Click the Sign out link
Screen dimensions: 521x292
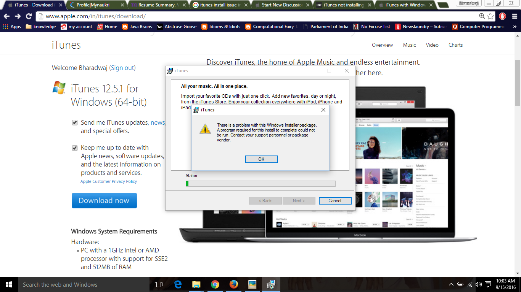[122, 68]
